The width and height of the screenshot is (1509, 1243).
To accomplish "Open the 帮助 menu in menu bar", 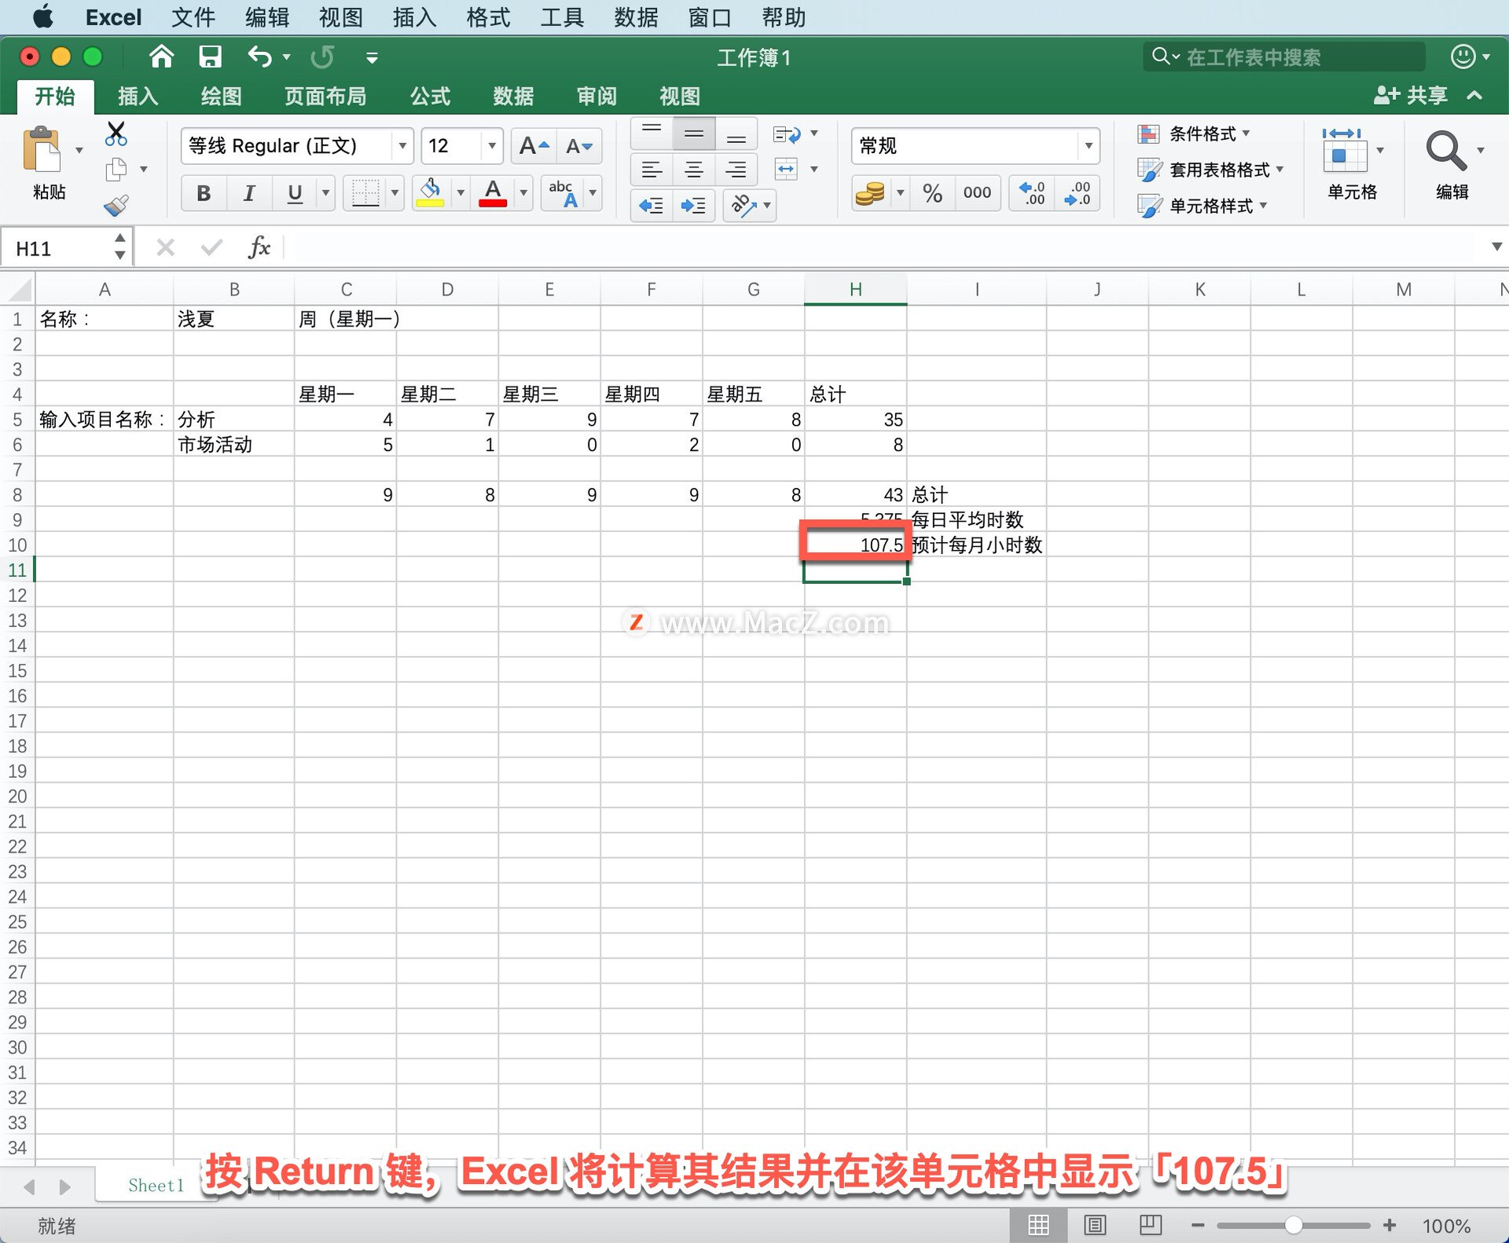I will click(x=784, y=17).
